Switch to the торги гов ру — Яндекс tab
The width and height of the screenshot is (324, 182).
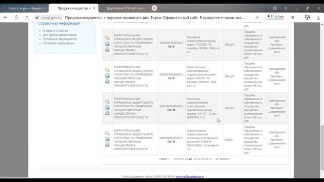pyautogui.click(x=24, y=8)
